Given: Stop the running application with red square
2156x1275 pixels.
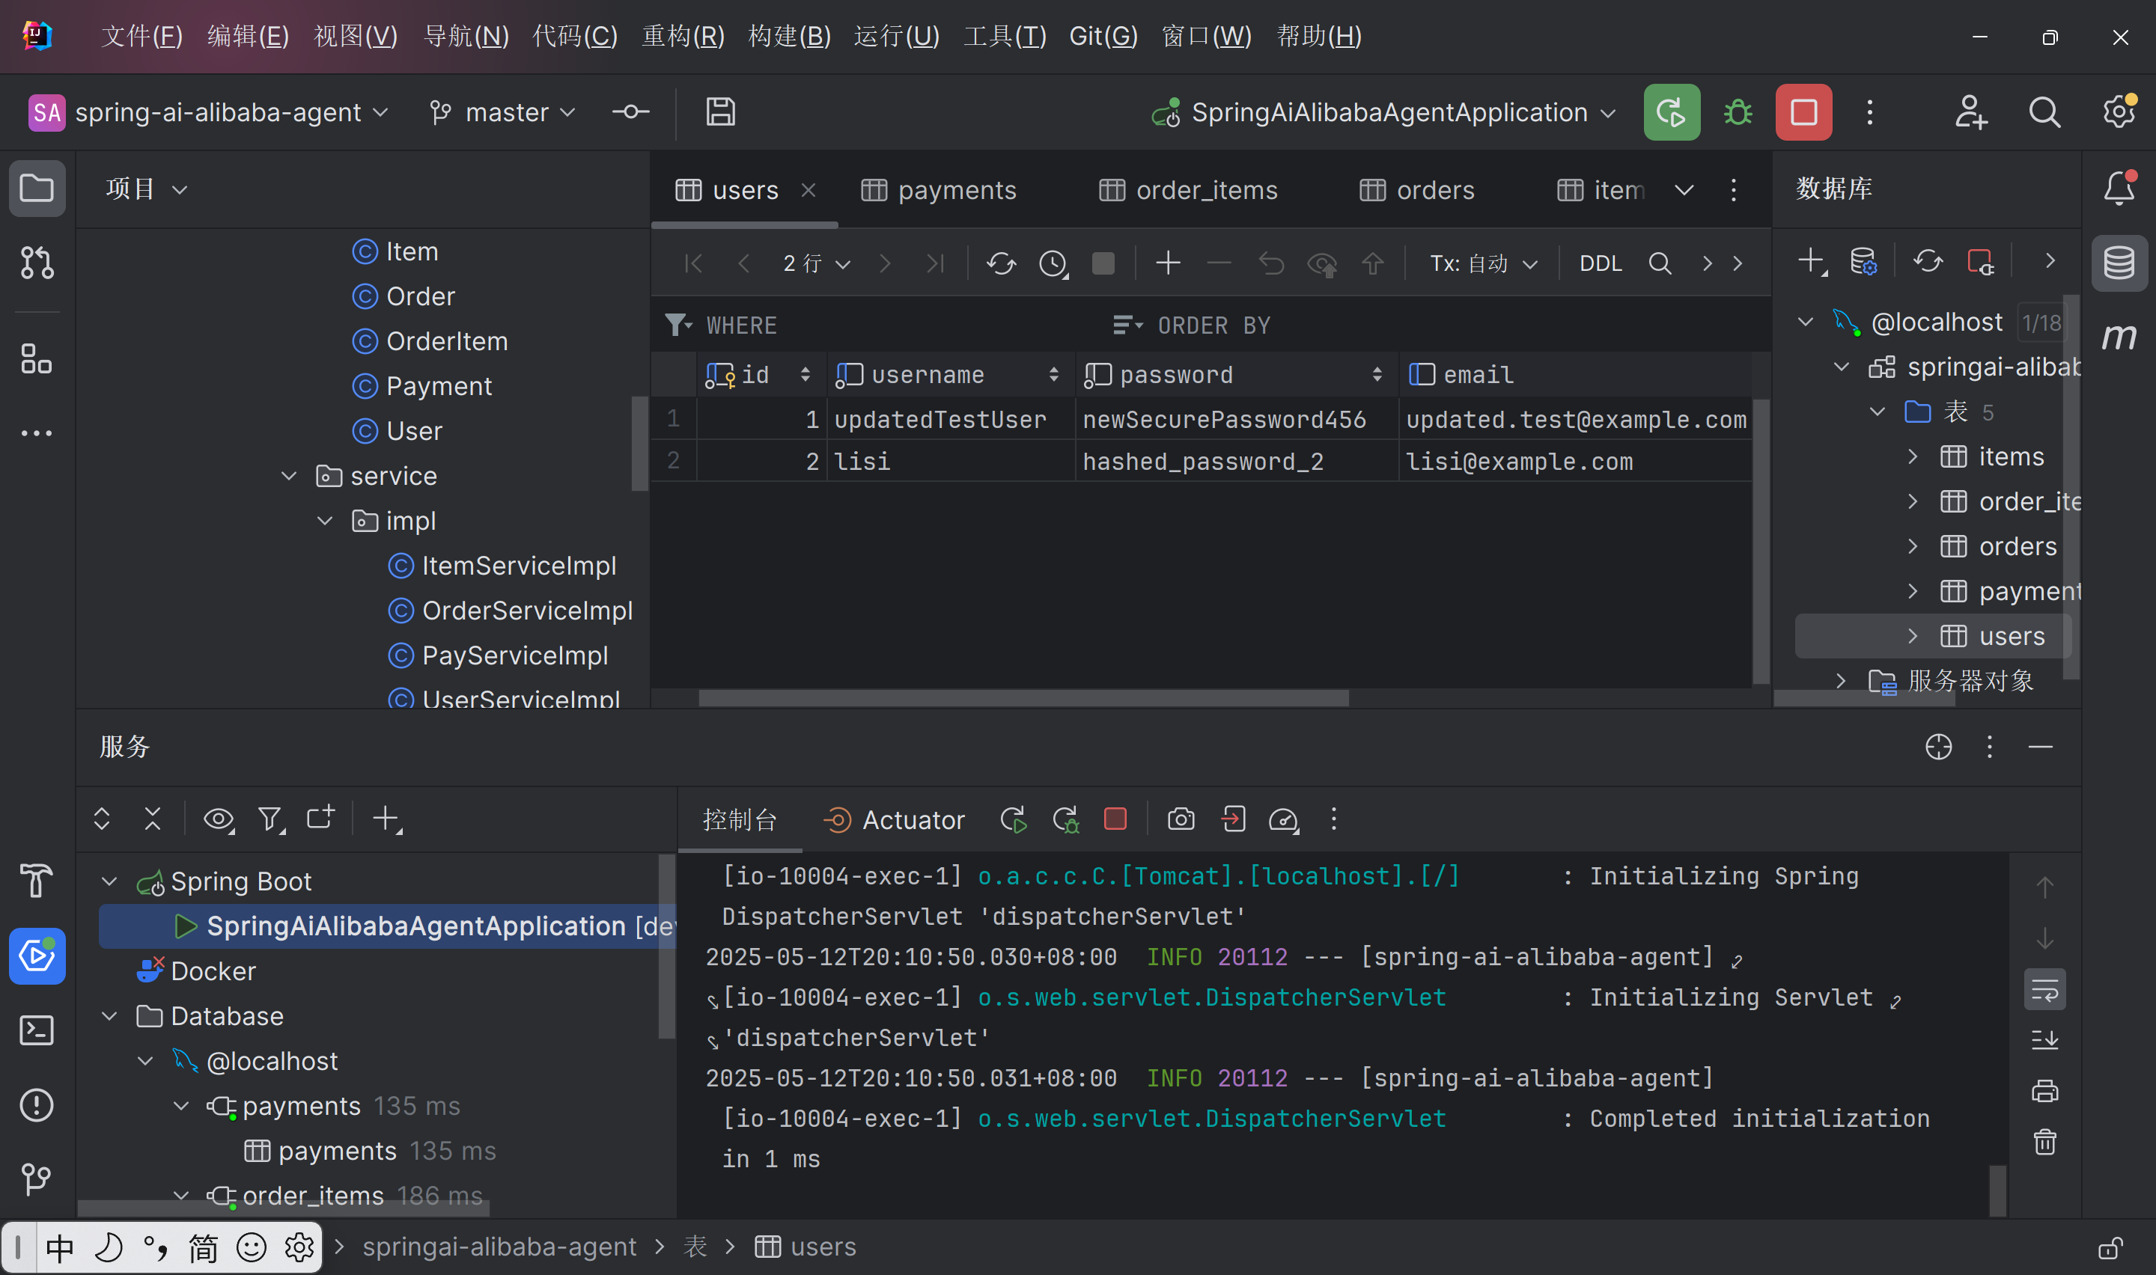Looking at the screenshot, I should pyautogui.click(x=1803, y=112).
